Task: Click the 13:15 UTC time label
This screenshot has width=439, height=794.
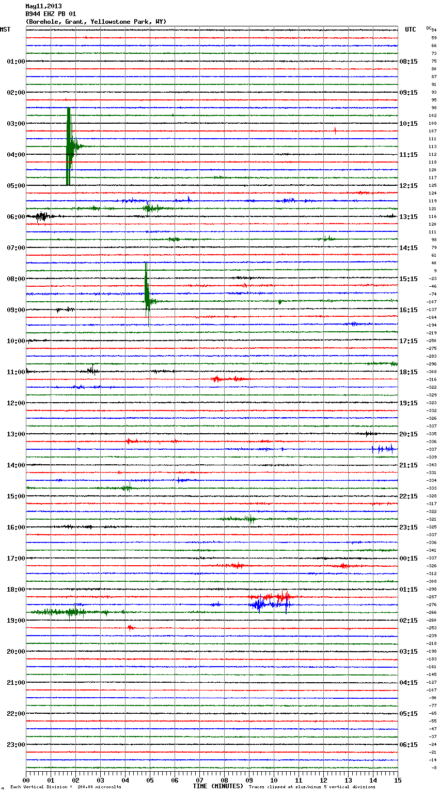Action: tap(409, 217)
